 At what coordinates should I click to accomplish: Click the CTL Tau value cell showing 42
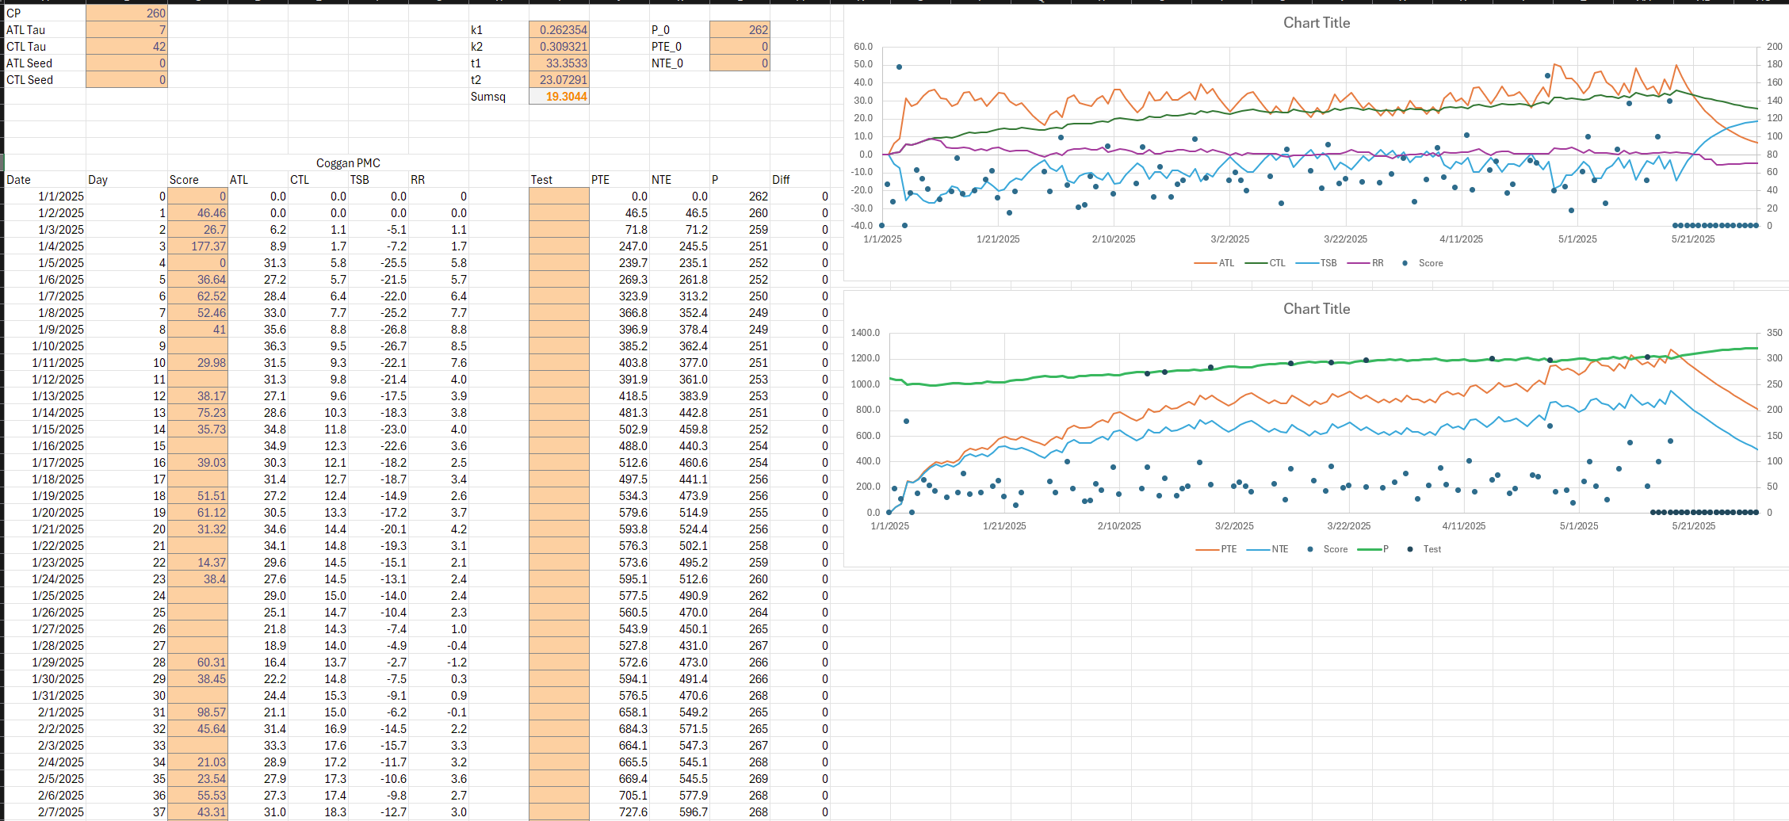coord(127,47)
